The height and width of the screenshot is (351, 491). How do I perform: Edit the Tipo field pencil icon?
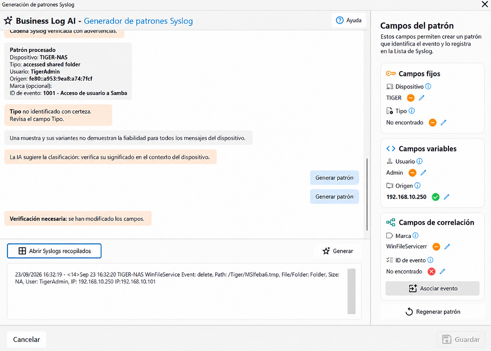click(x=443, y=122)
